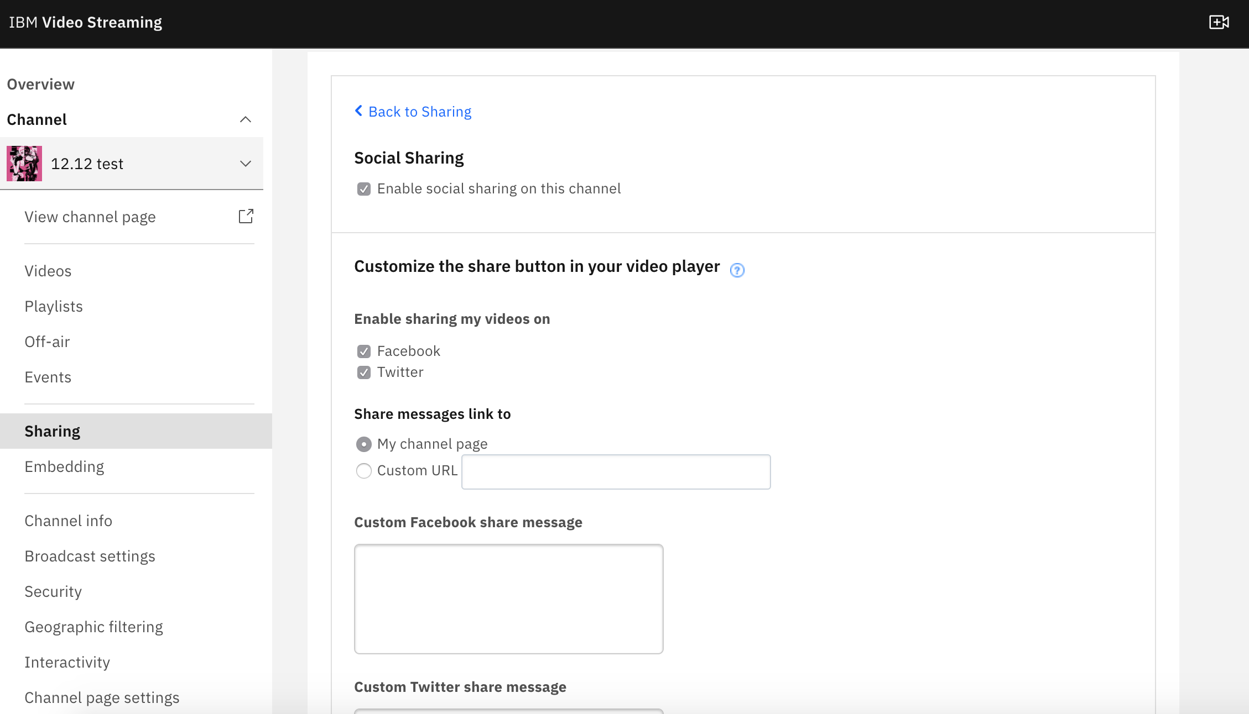The image size is (1249, 714).
Task: Click the broadcast camera icon in header
Action: click(x=1219, y=22)
